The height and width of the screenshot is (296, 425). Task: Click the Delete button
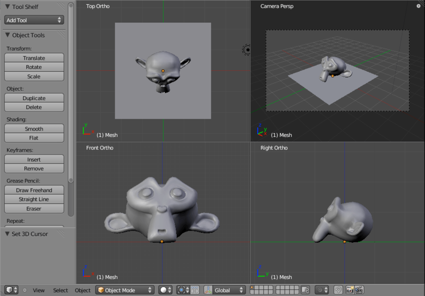coord(34,107)
